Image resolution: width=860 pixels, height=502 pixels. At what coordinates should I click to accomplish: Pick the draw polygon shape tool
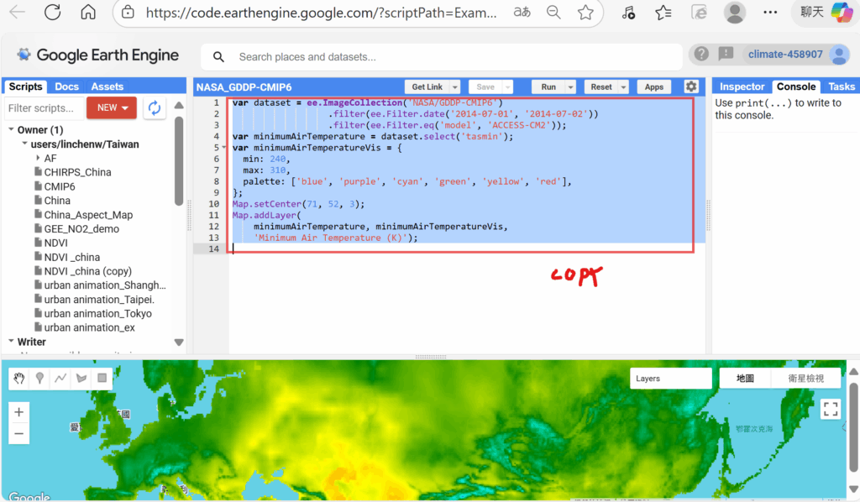click(x=81, y=379)
